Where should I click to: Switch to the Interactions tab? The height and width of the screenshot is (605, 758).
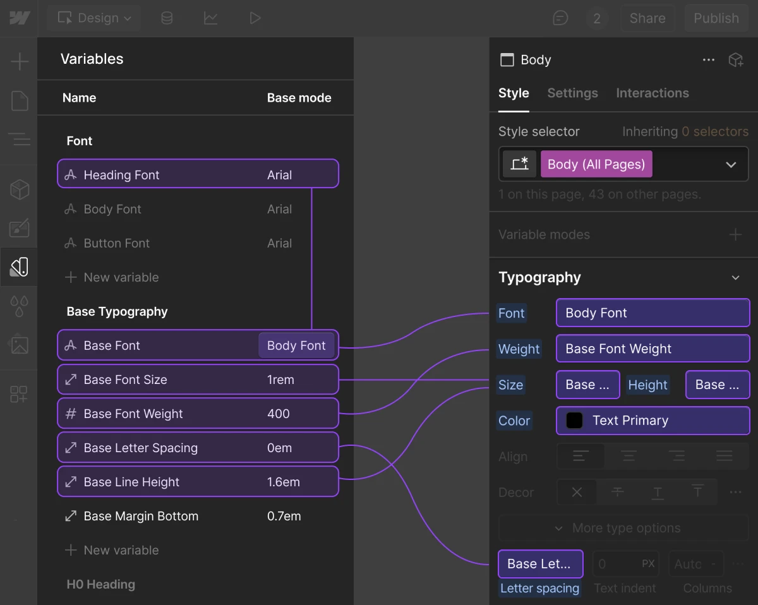[652, 93]
